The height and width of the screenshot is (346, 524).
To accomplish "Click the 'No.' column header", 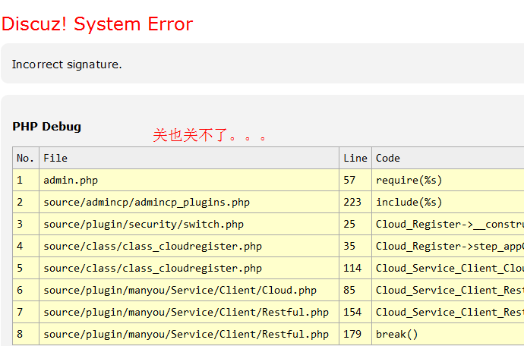I will coord(26,158).
